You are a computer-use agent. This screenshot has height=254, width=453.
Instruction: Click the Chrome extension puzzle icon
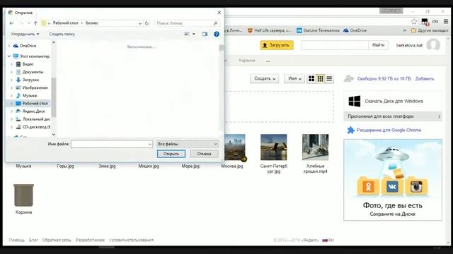click(351, 130)
